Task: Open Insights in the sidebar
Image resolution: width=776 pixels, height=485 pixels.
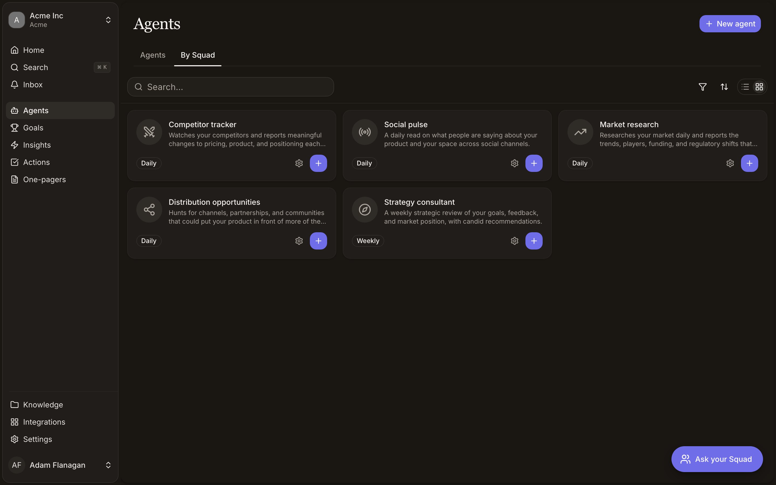Action: coord(60,145)
